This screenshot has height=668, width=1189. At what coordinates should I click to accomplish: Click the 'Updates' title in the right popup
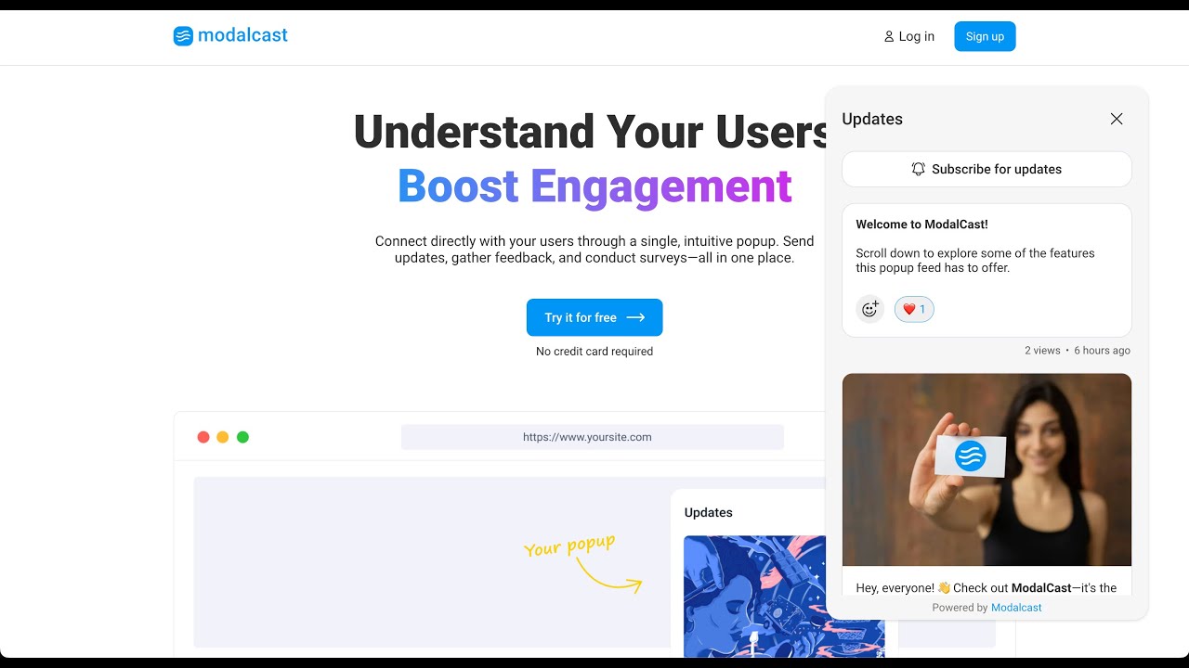872,119
